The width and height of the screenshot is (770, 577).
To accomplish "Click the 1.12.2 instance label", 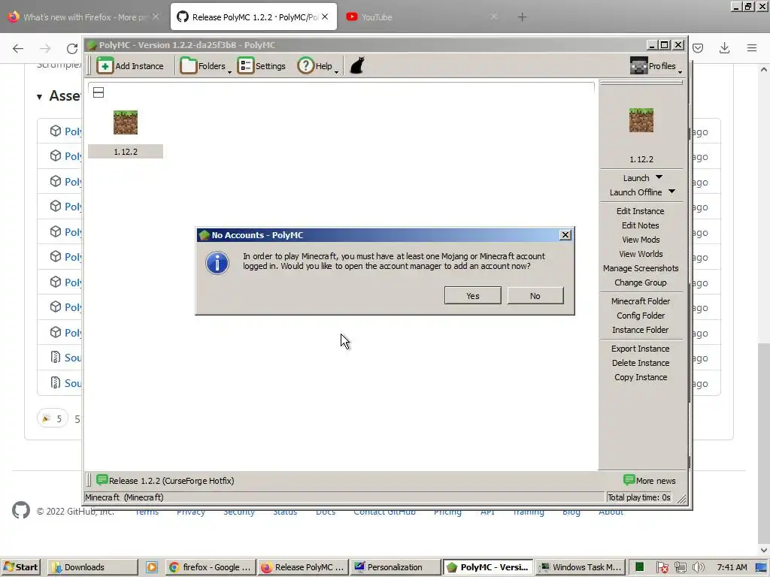I will (x=126, y=152).
